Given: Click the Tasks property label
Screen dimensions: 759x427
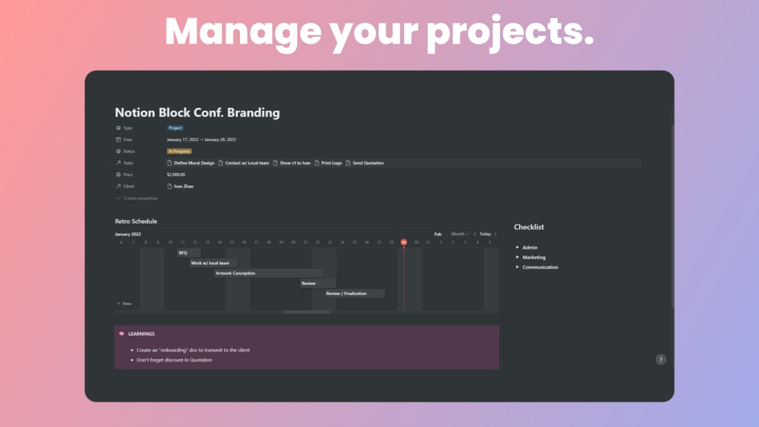Looking at the screenshot, I should [x=128, y=162].
